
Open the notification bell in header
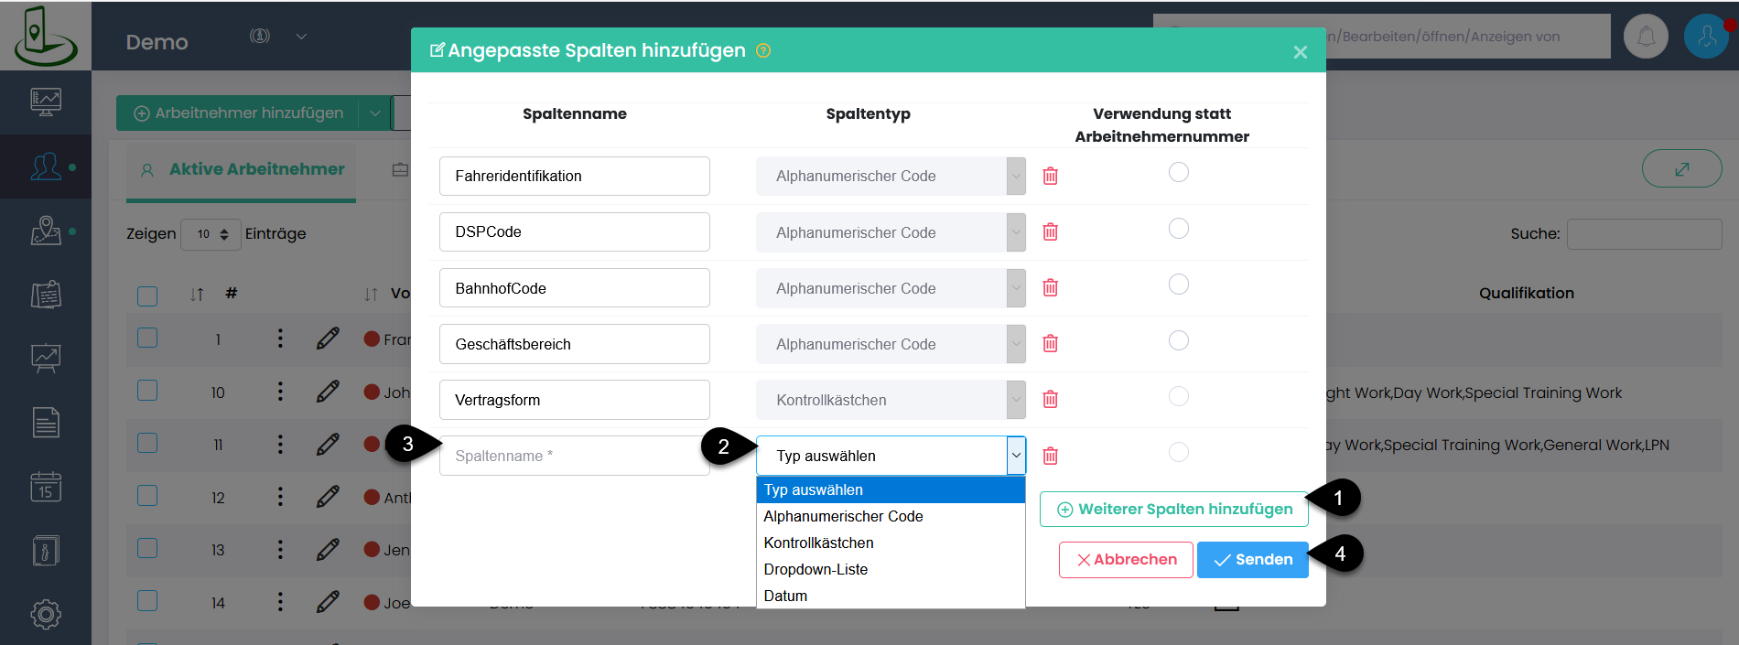coord(1645,37)
